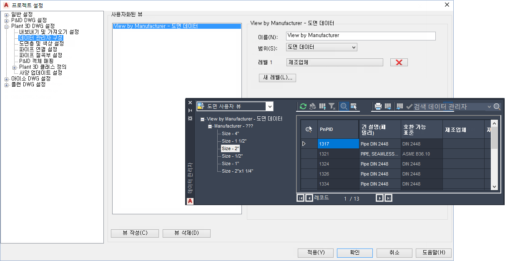Select 데이터 관리자 구성 tree item
The height and width of the screenshot is (261, 505).
point(41,38)
